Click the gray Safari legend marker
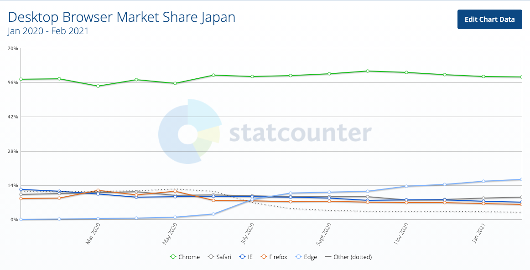 210,257
